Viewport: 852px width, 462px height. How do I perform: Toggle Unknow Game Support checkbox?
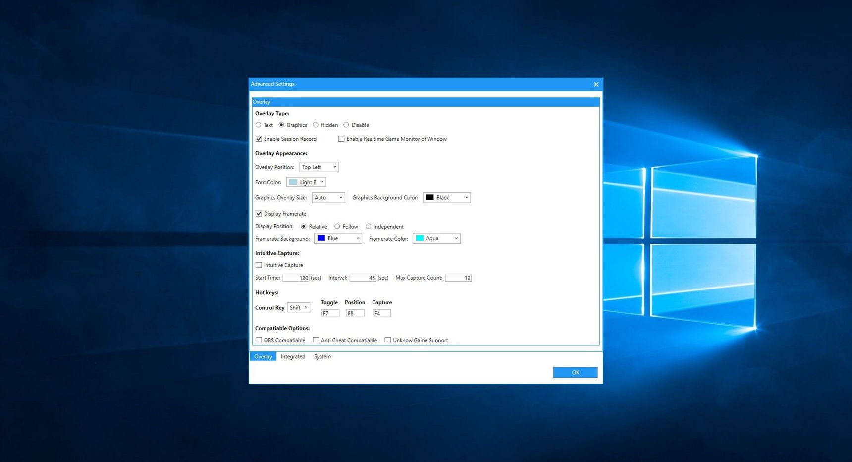(x=388, y=340)
